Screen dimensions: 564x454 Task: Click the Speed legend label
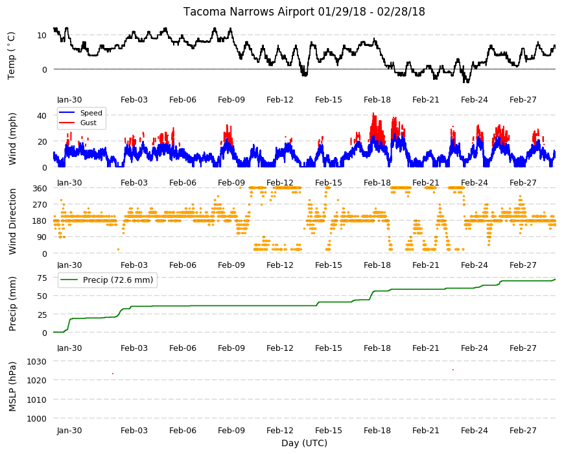(91, 113)
